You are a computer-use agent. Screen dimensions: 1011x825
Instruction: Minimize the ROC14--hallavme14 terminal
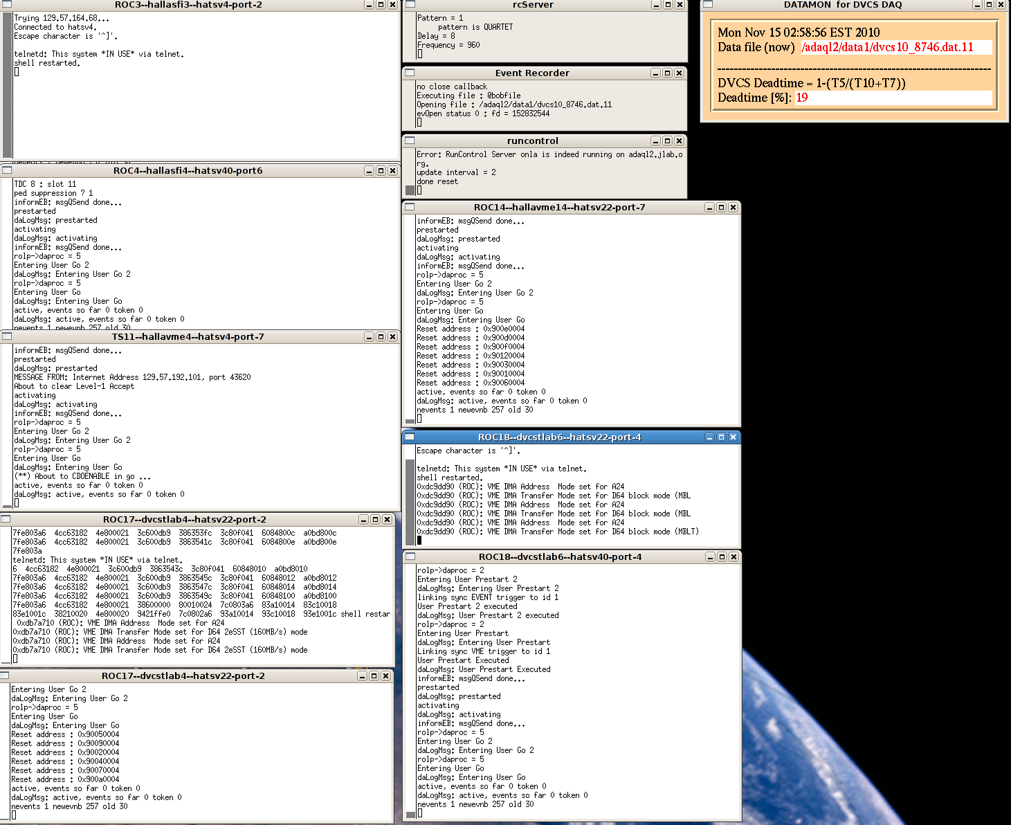(x=709, y=207)
